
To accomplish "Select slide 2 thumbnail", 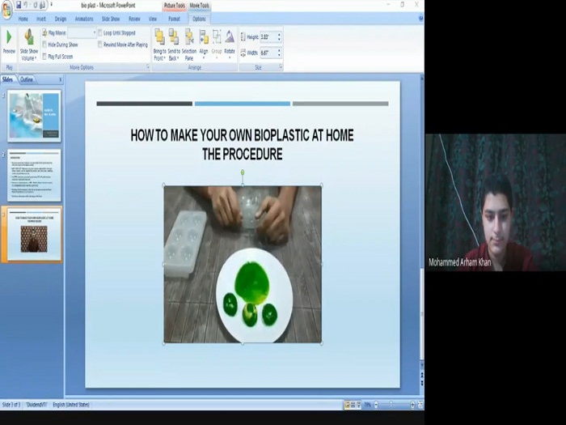I will [34, 176].
